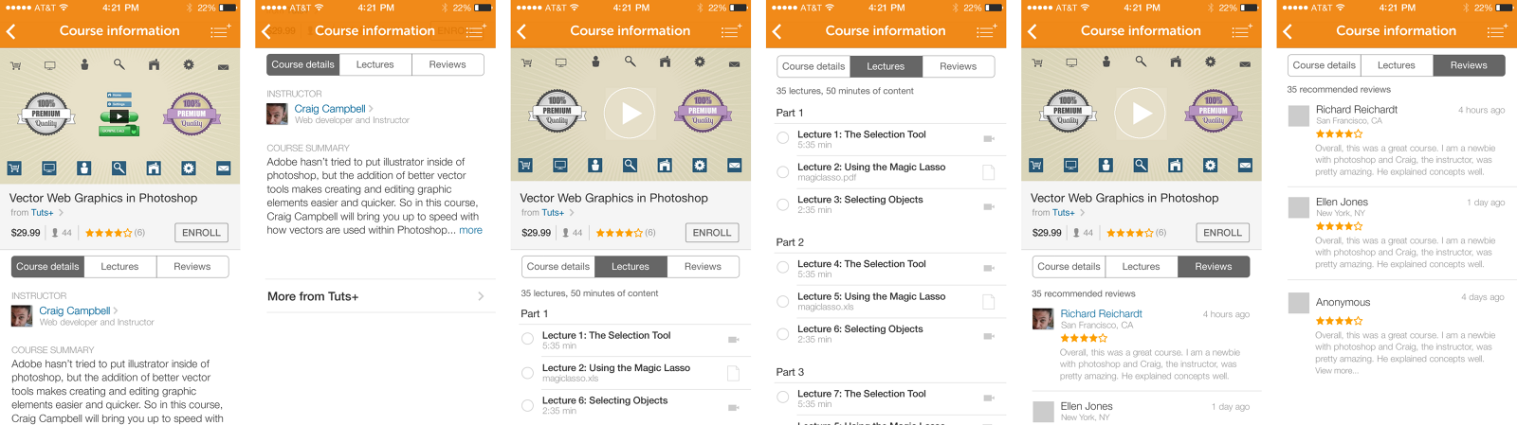Go back from the 'More from Tuts+' screen
1517x425 pixels.
tap(266, 31)
